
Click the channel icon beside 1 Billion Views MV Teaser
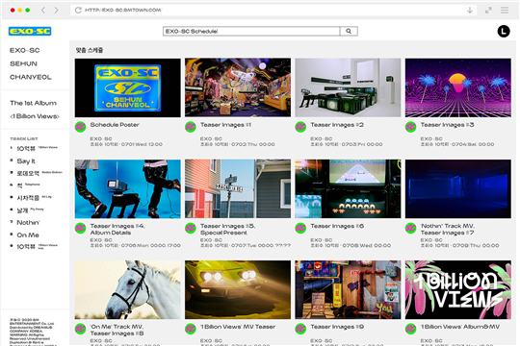click(191, 329)
